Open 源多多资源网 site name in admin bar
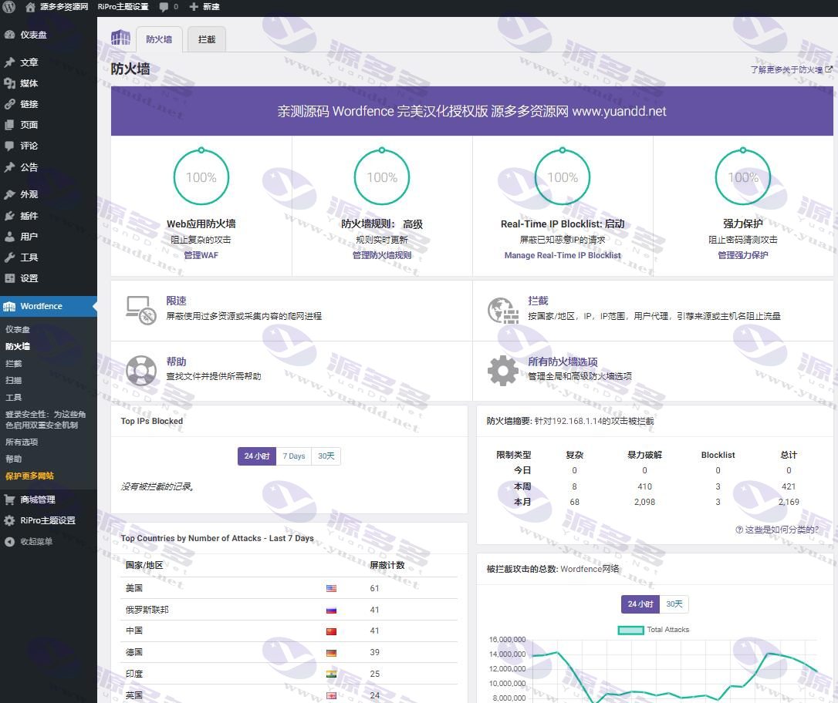This screenshot has width=838, height=703. [64, 7]
